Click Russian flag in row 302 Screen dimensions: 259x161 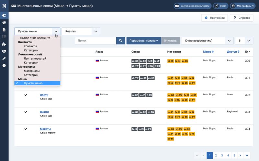97,95
